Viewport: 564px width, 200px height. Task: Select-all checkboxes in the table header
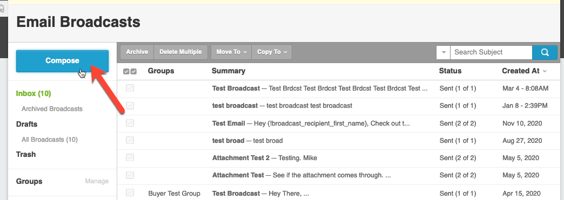[x=130, y=72]
